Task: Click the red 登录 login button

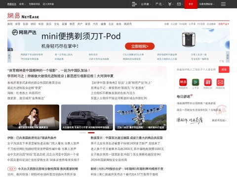Action: (x=191, y=4)
